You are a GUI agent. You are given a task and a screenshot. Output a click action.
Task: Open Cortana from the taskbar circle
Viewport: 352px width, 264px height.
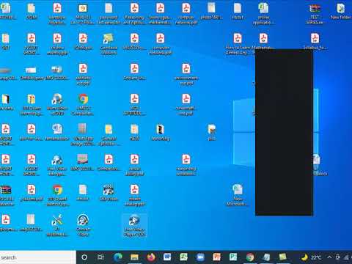[x=84, y=257]
